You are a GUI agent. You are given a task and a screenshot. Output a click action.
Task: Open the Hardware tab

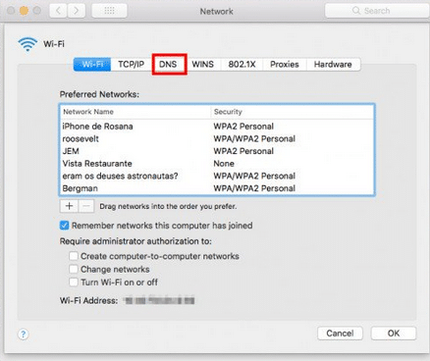pyautogui.click(x=333, y=64)
